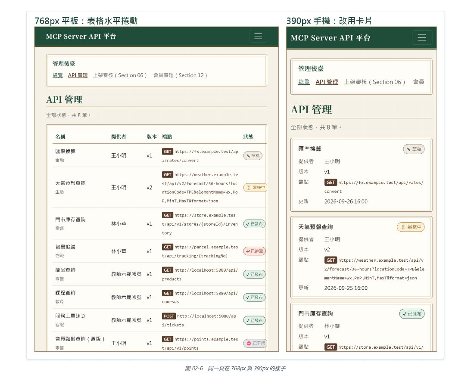Click GET tag in 天氣預報查詢 table row
The width and height of the screenshot is (471, 378).
(168, 175)
